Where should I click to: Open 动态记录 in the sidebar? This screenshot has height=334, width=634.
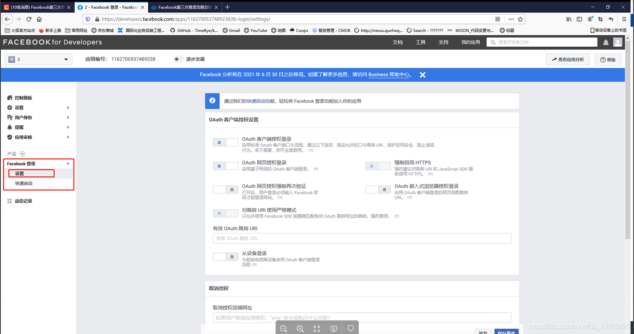pos(23,201)
